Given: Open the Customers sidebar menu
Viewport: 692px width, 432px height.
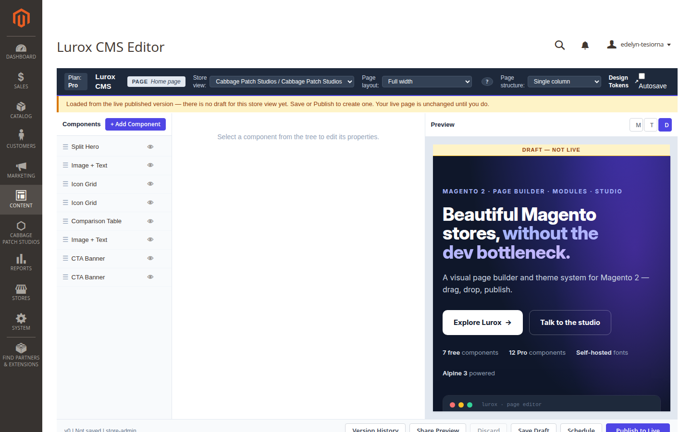Looking at the screenshot, I should 21,140.
